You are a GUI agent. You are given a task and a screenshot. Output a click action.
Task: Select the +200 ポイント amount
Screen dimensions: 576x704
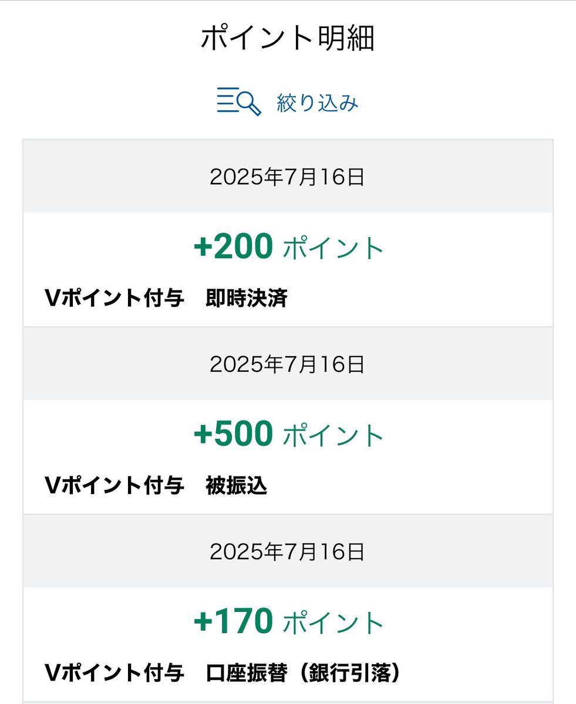point(288,247)
